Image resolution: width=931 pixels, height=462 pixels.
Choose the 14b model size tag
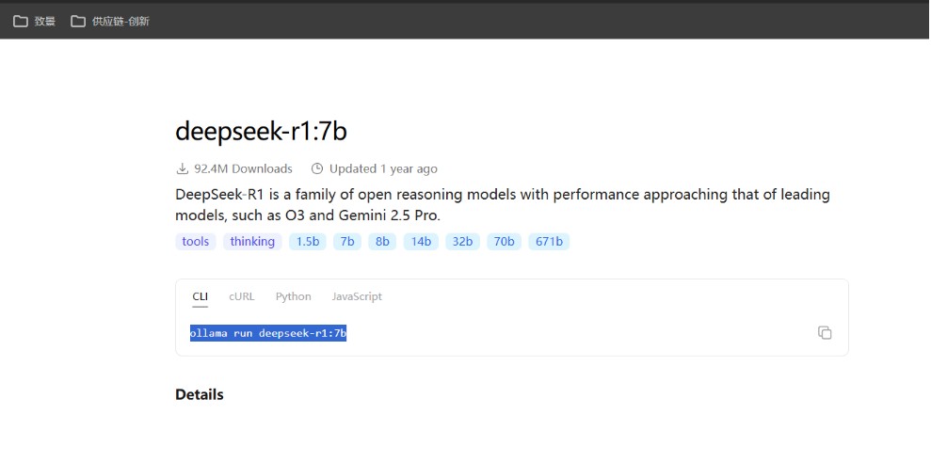pos(421,242)
